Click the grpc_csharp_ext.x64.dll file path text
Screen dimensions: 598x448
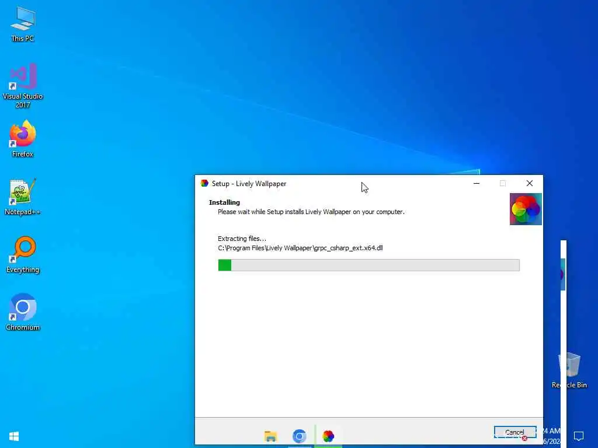click(x=300, y=248)
